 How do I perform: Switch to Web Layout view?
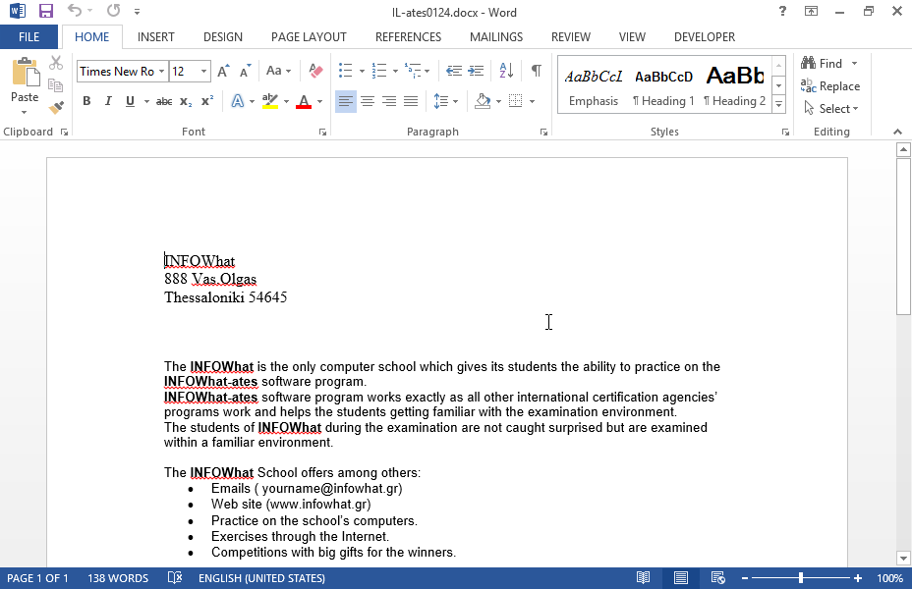(x=718, y=578)
